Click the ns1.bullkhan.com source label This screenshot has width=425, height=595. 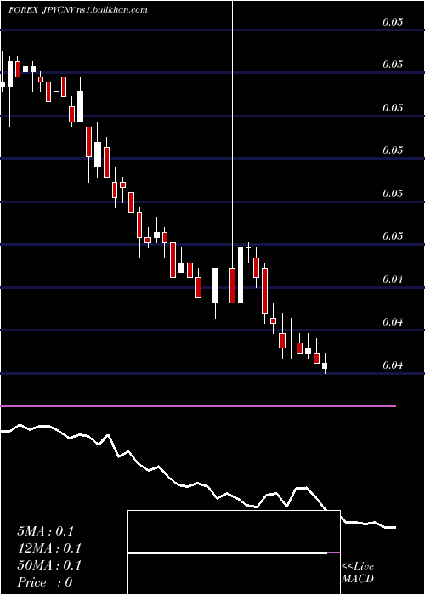pyautogui.click(x=112, y=10)
